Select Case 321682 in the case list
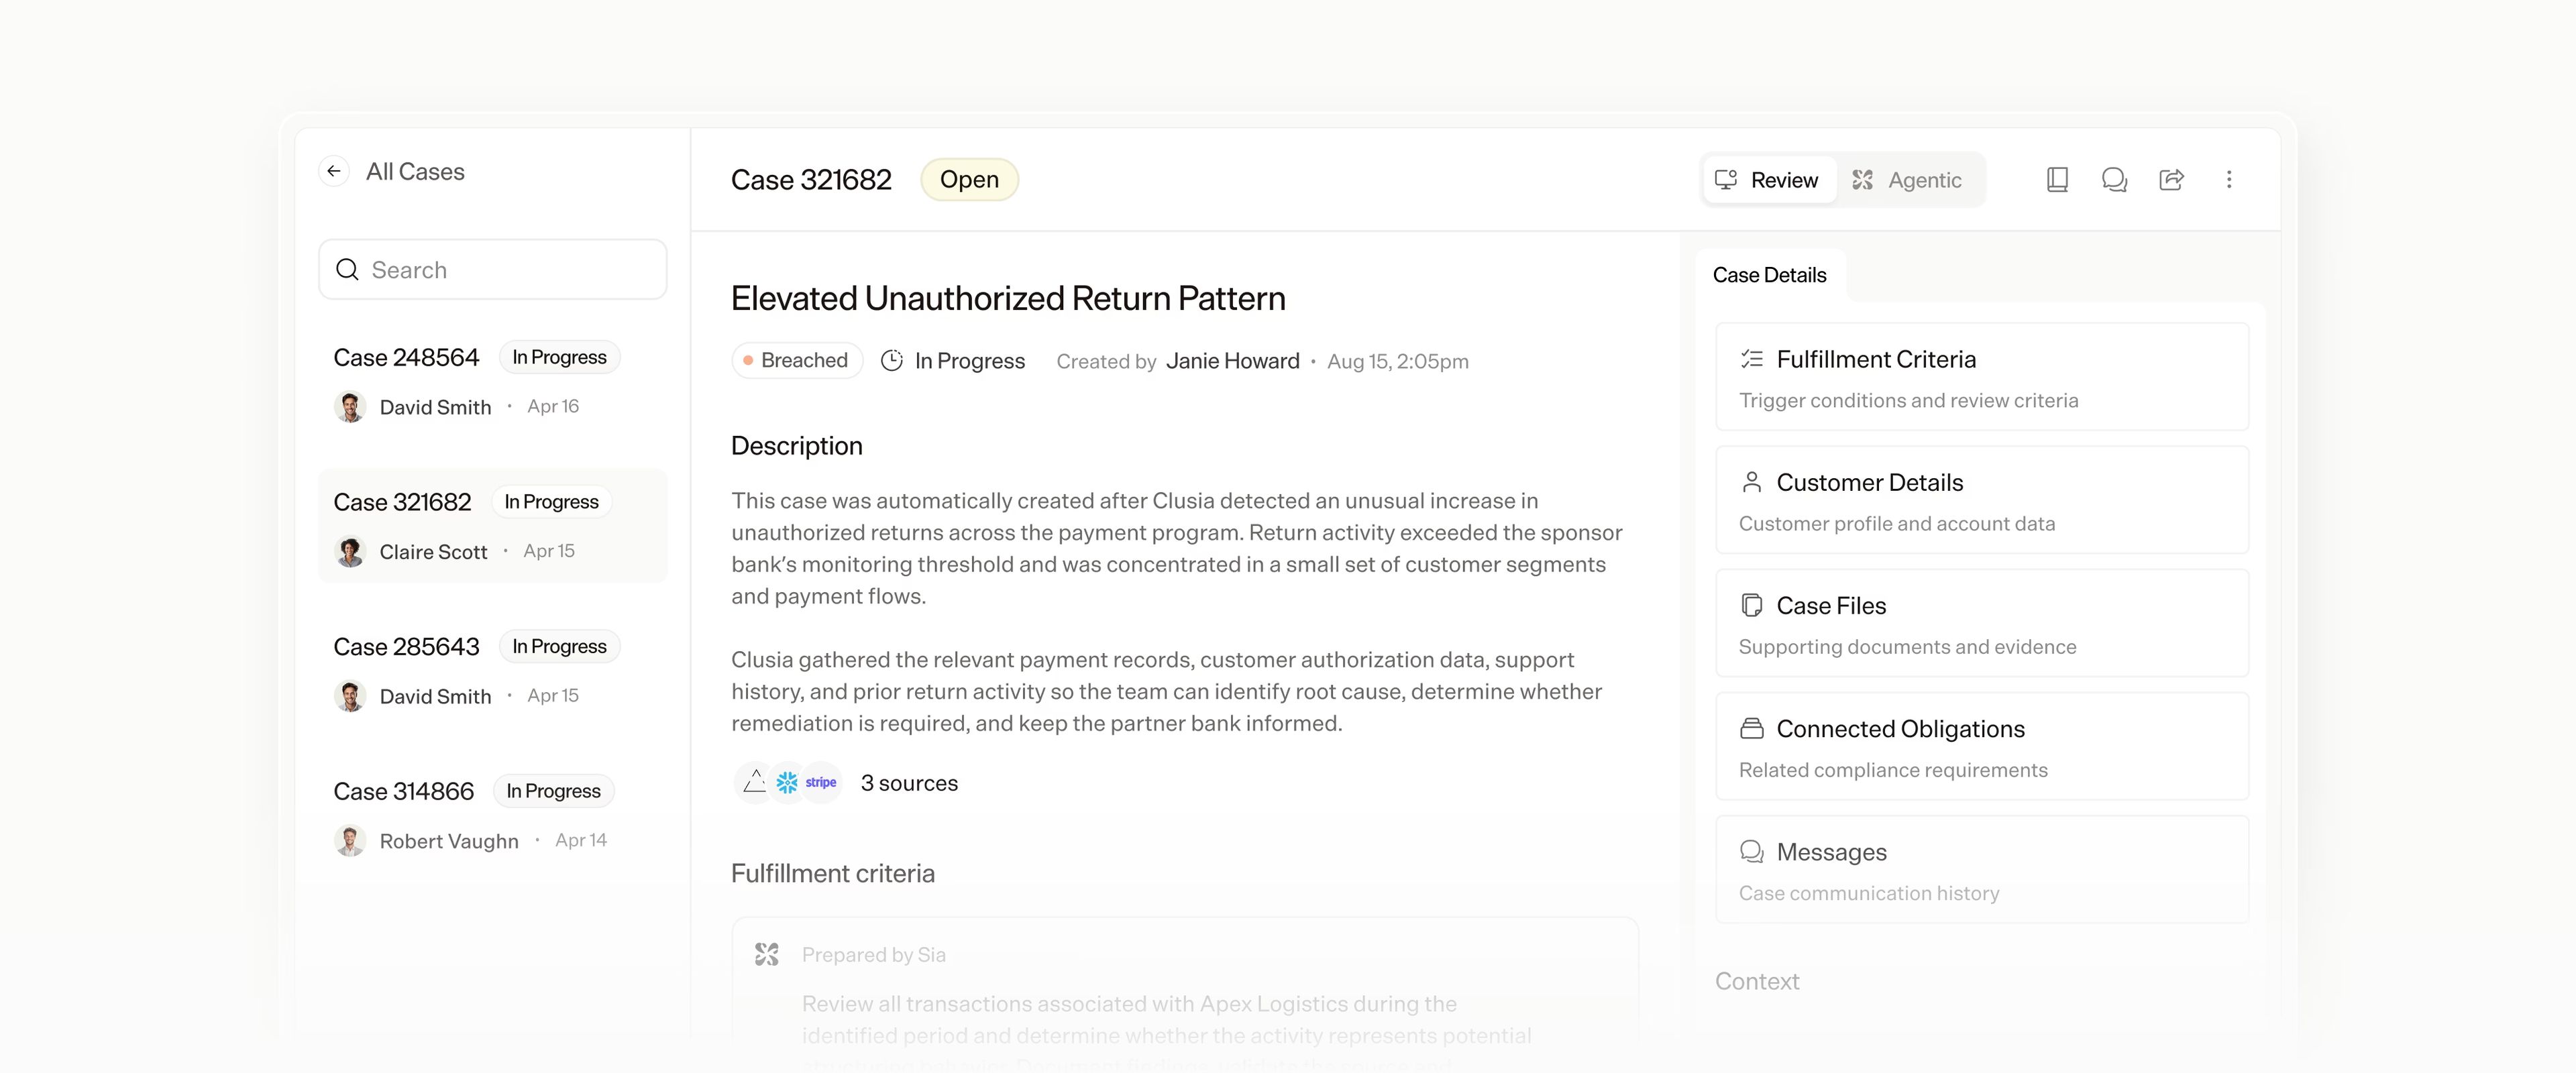The image size is (2576, 1073). 492,526
